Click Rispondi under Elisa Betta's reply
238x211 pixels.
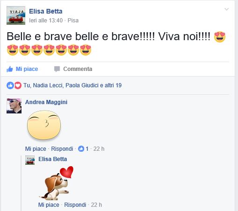[75, 205]
